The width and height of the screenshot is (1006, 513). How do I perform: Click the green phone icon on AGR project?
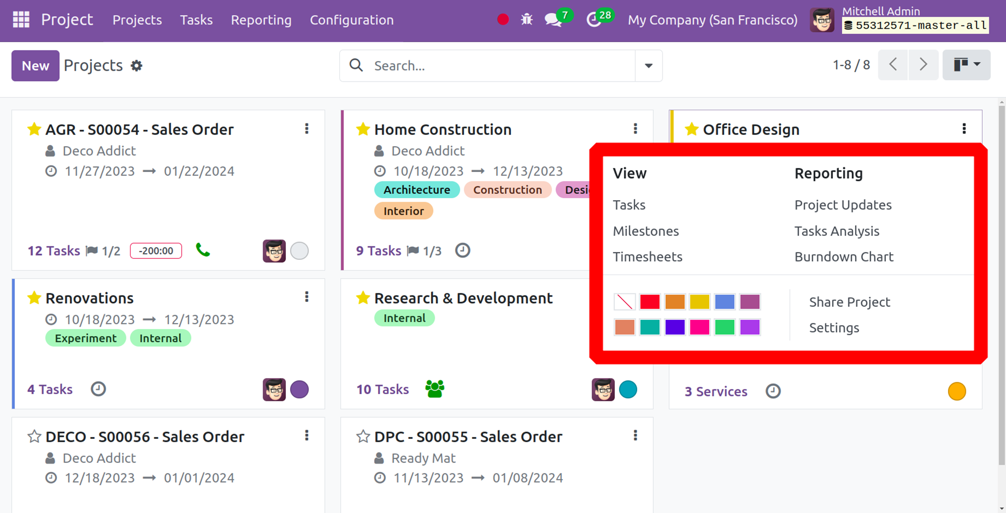click(203, 250)
